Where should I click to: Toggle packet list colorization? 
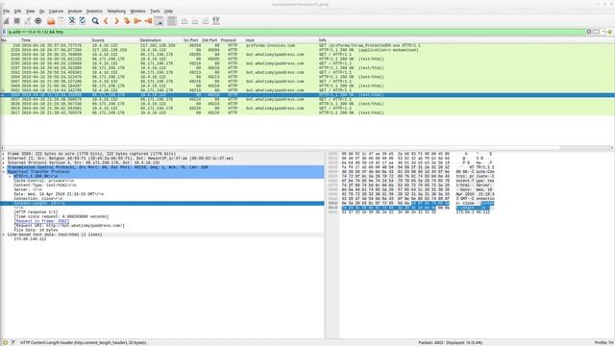point(172,21)
